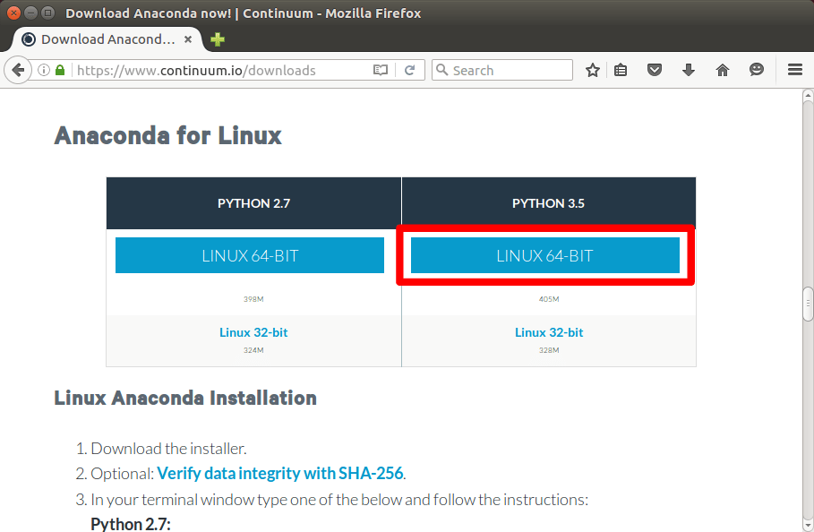814x532 pixels.
Task: Open the Downloads arrow icon
Action: coord(689,70)
